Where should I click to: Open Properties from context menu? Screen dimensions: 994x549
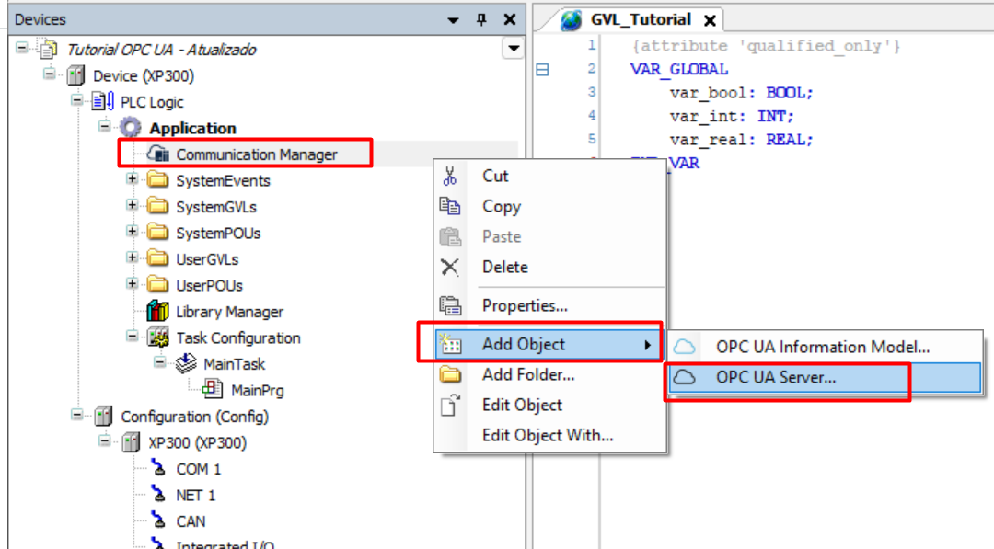tap(525, 305)
